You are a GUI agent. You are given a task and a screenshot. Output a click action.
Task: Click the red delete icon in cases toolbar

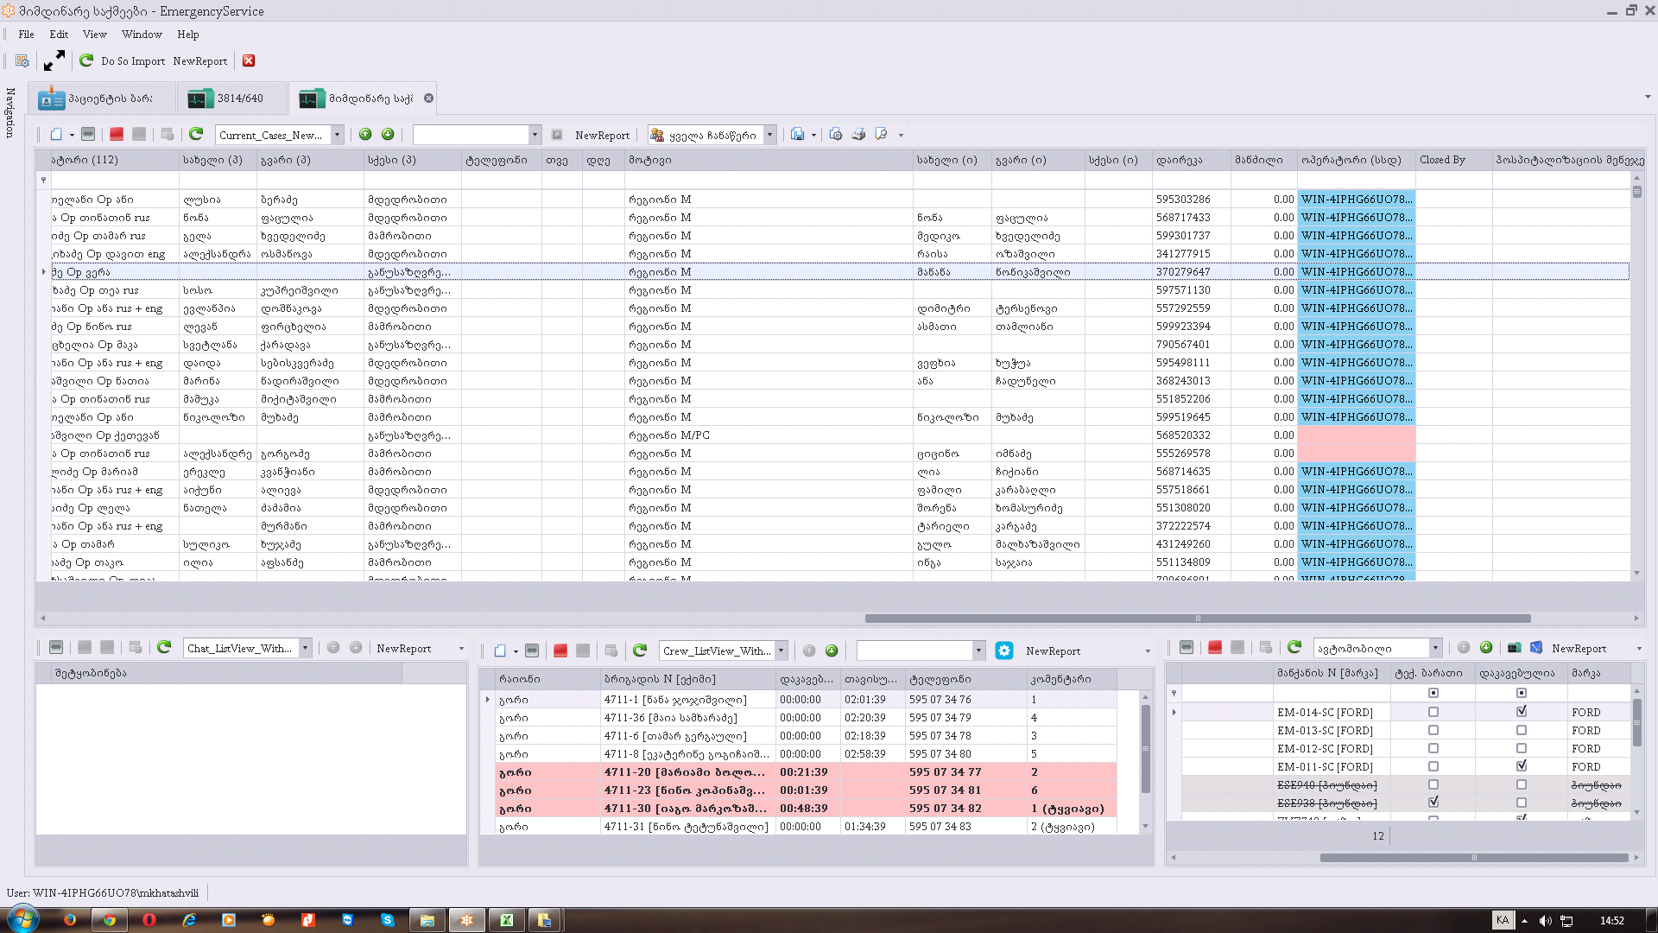pos(117,135)
